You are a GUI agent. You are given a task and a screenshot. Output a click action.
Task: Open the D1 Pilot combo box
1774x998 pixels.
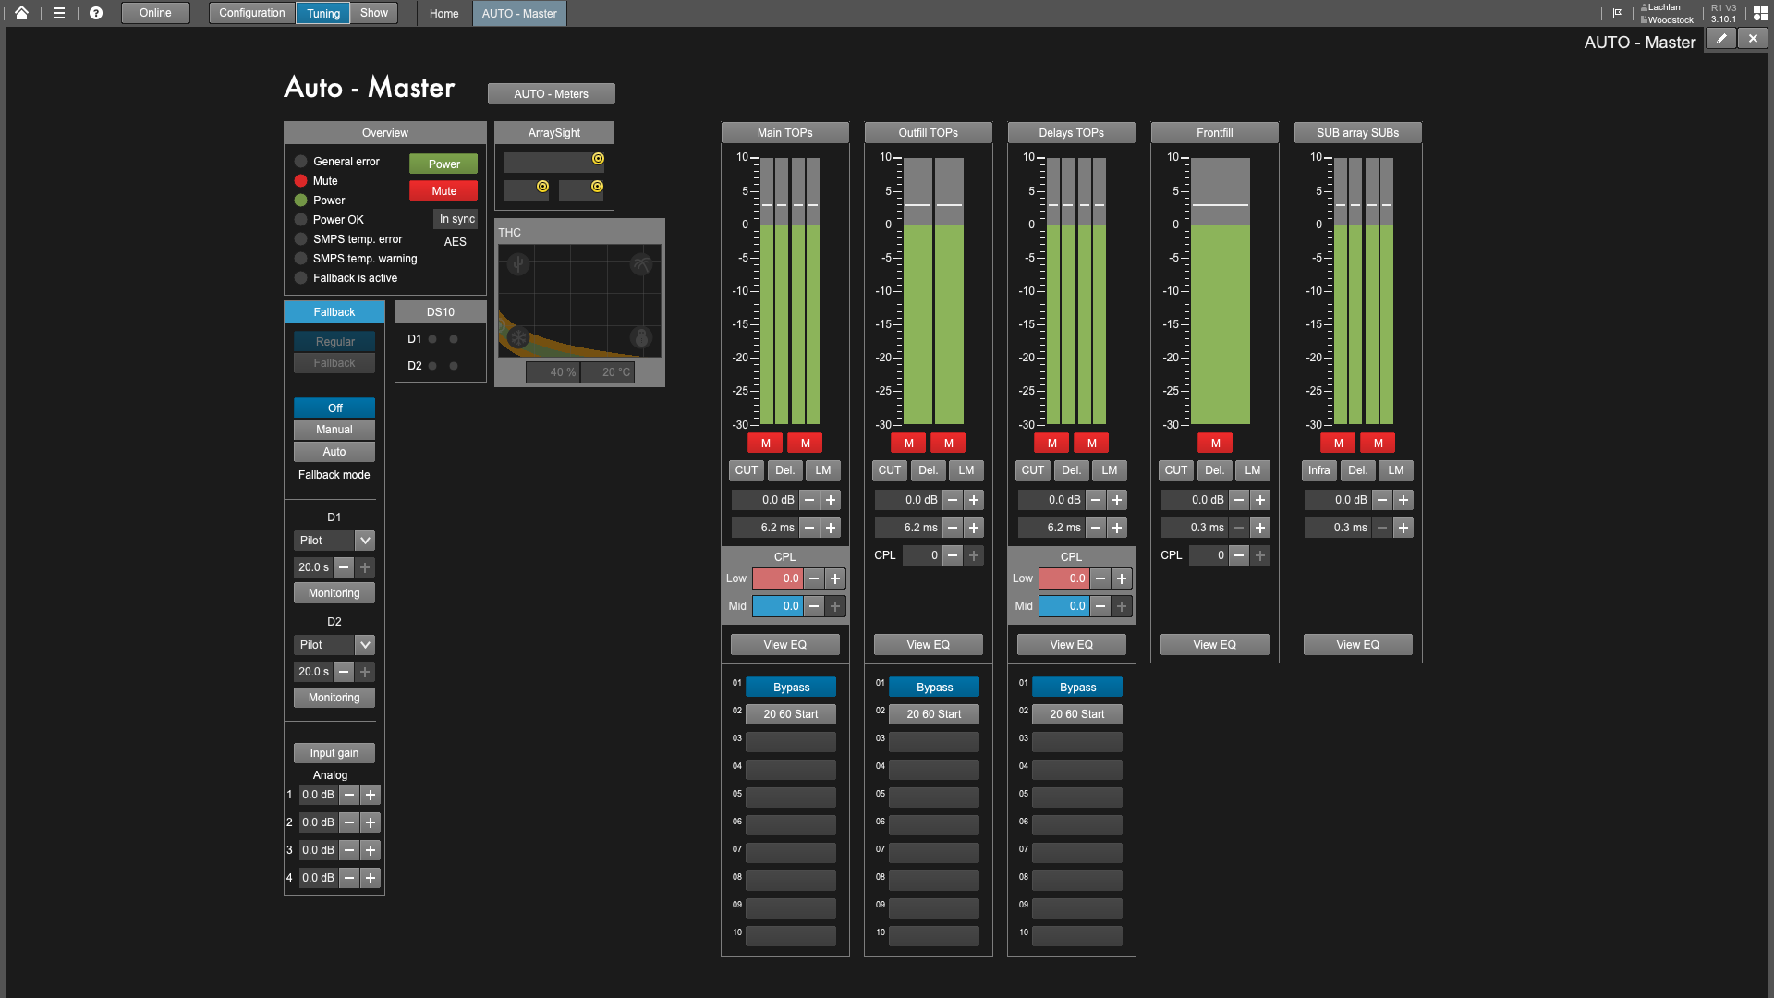(323, 541)
